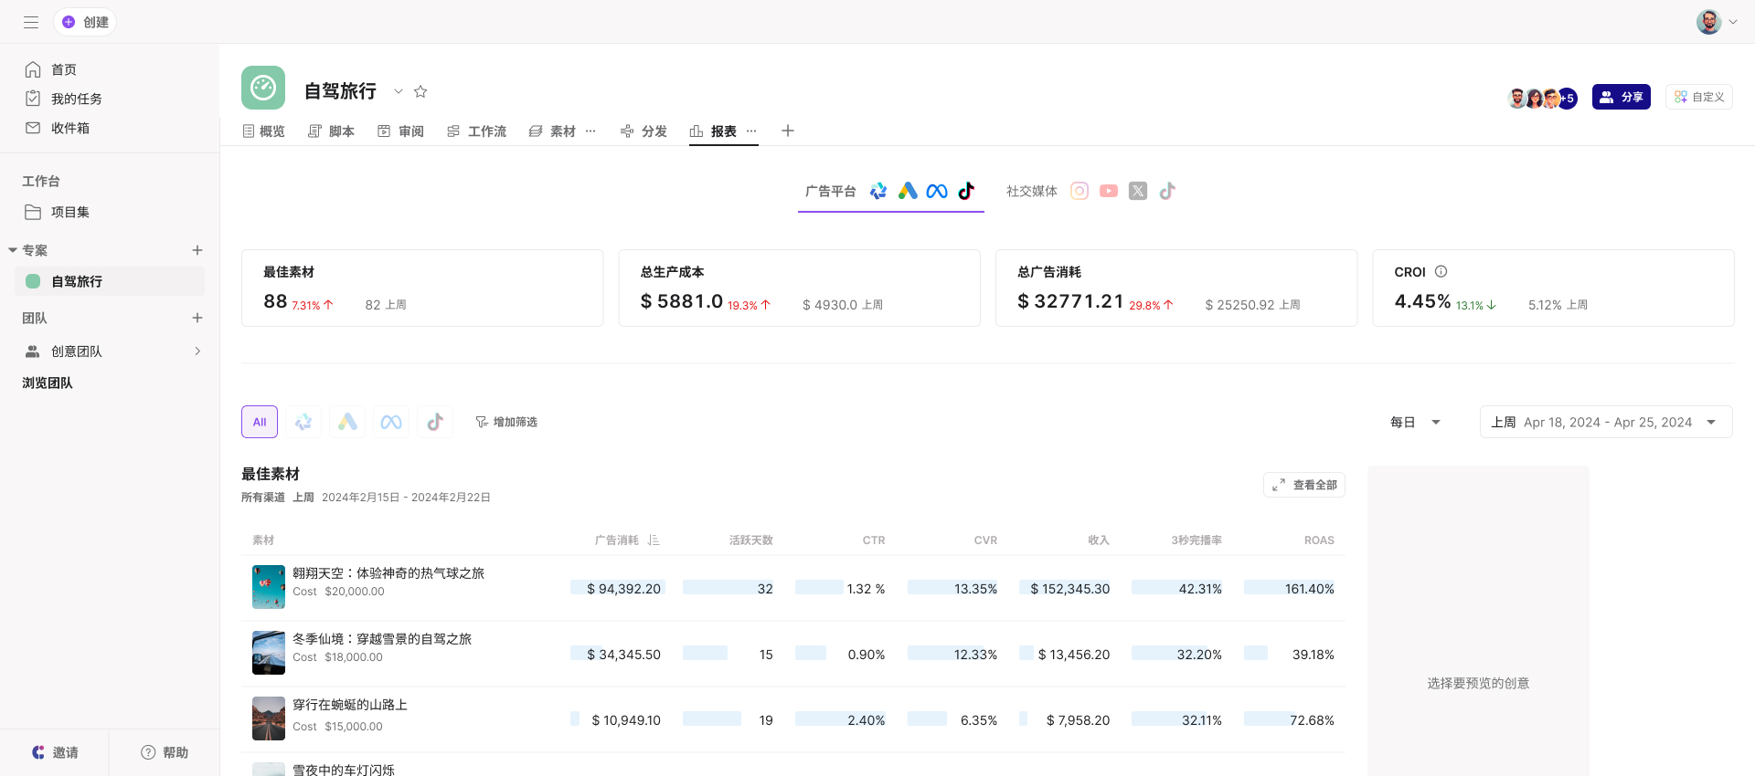Switch to the 工作流 tab
1755x776 pixels.
tap(477, 131)
